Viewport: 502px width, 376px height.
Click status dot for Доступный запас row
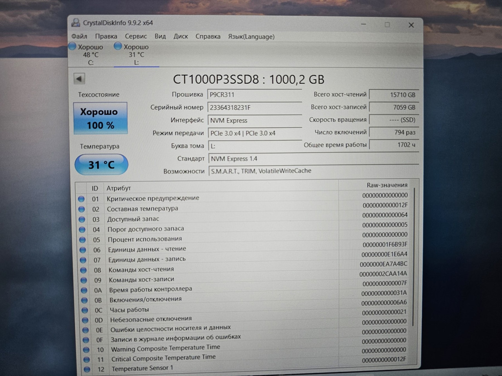click(82, 219)
